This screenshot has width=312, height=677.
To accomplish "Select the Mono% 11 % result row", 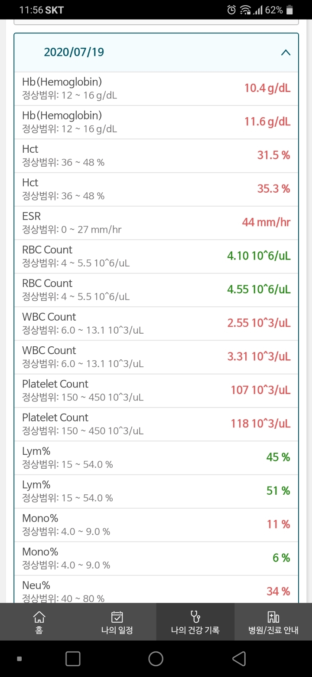I will pos(156,525).
